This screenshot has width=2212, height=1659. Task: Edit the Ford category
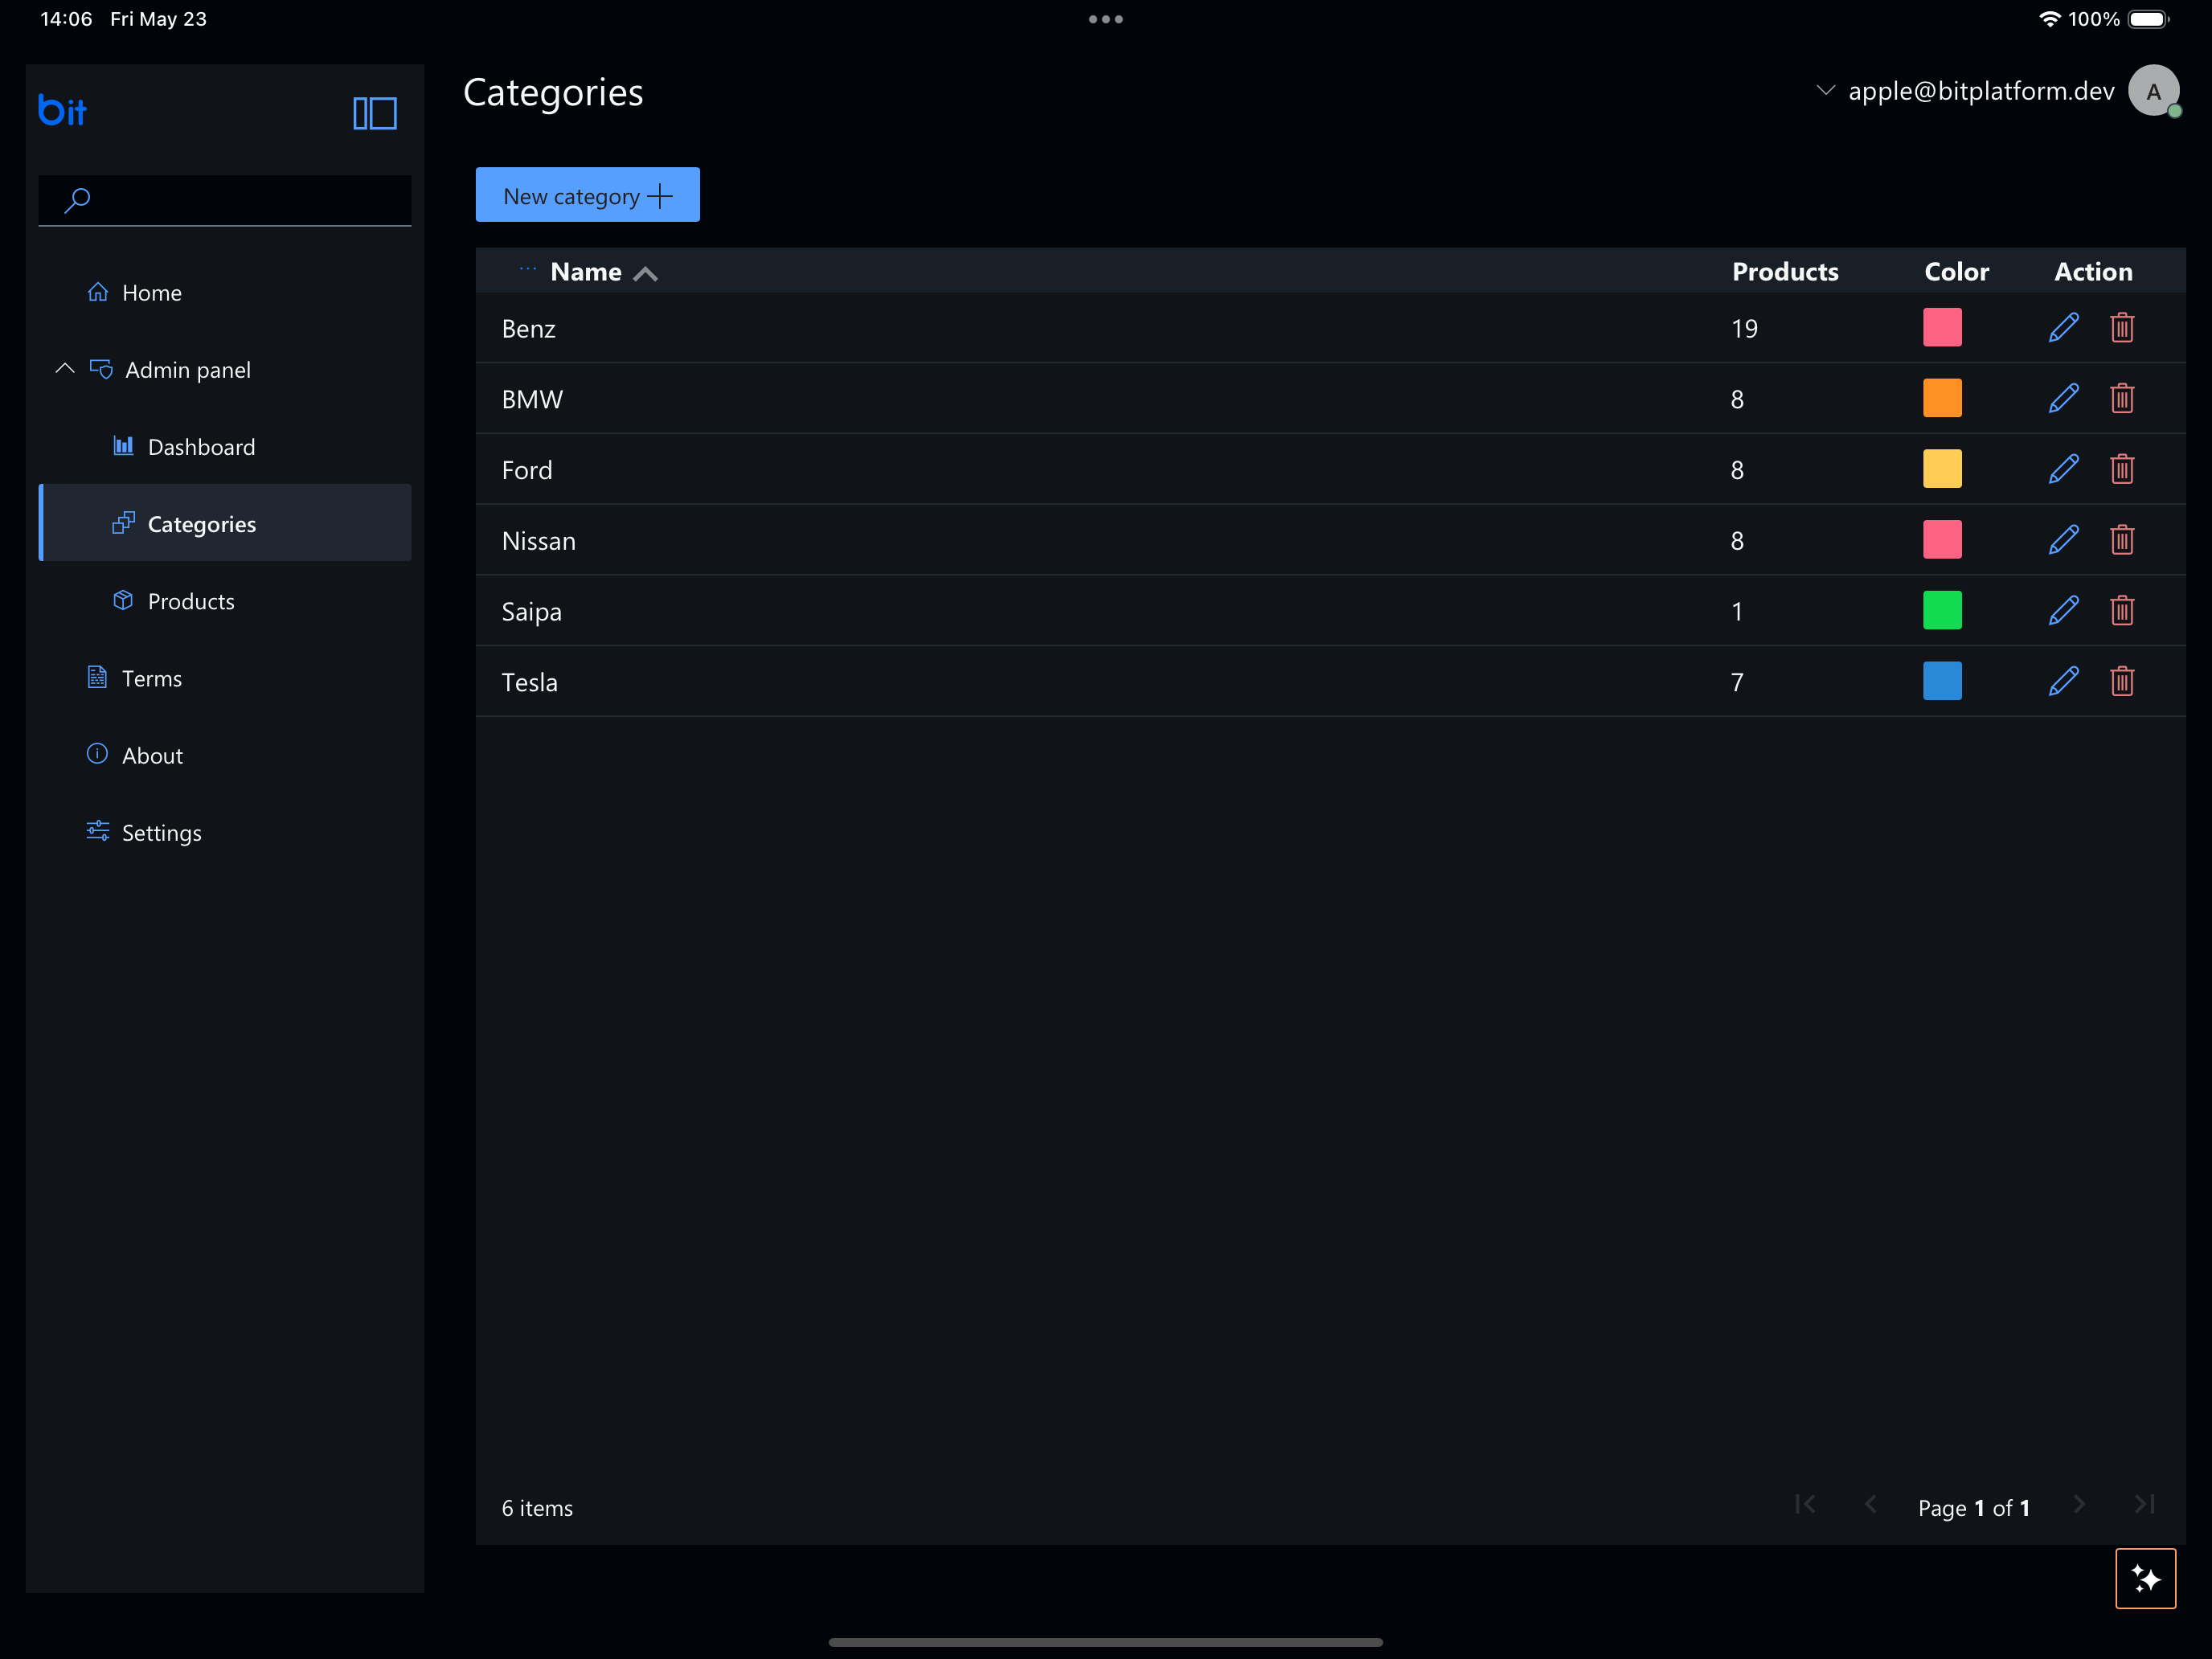(x=2063, y=469)
